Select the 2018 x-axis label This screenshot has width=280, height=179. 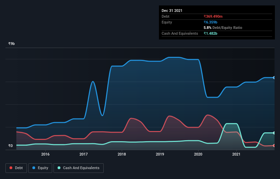[122, 154]
